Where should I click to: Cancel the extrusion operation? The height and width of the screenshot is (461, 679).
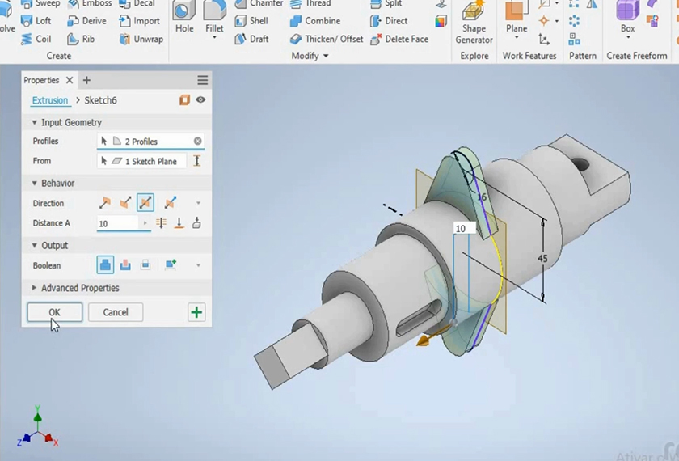[116, 312]
